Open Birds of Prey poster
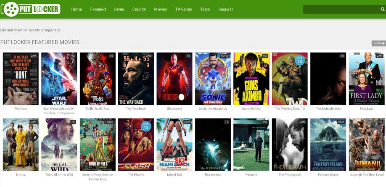Viewport: 386px width, 187px height. (98, 145)
